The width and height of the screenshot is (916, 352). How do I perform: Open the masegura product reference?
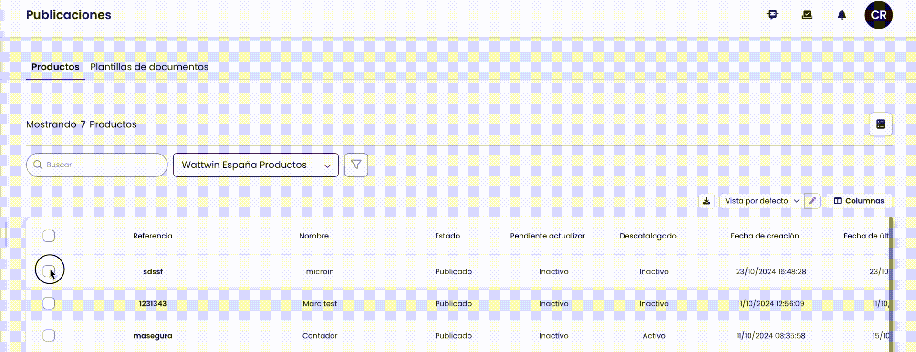[x=153, y=335]
